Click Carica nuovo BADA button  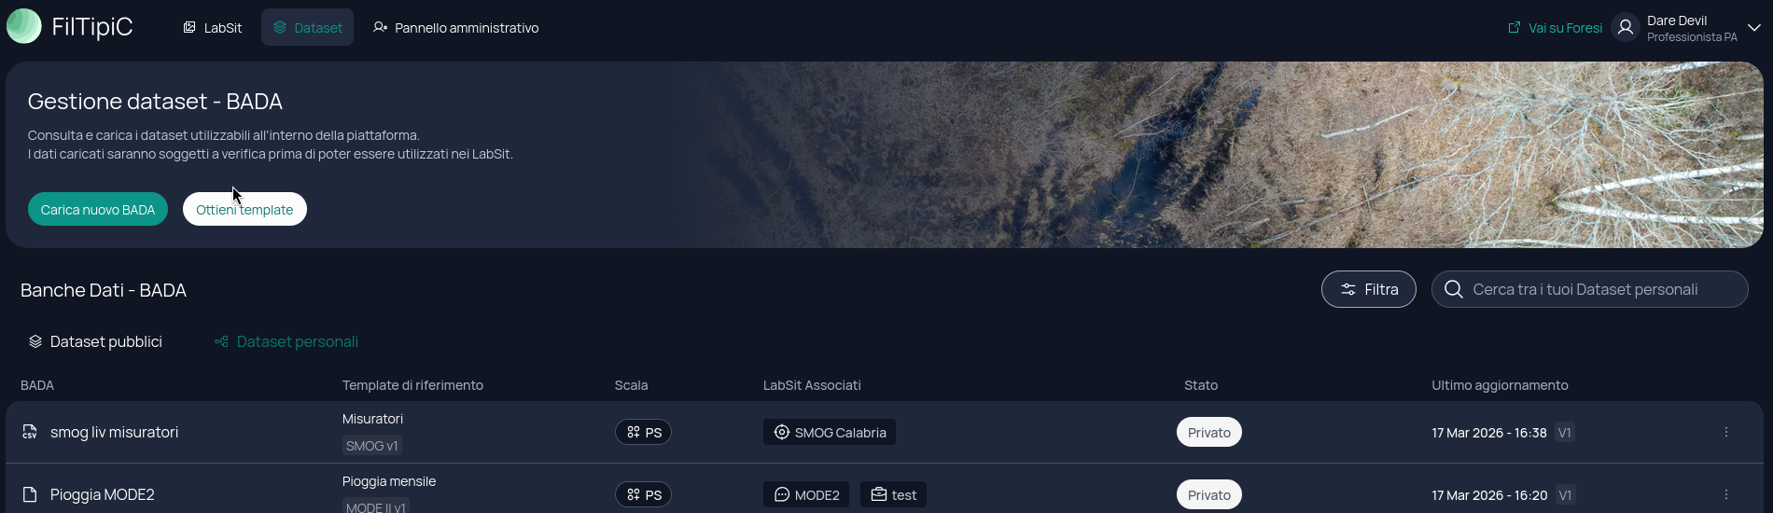98,209
